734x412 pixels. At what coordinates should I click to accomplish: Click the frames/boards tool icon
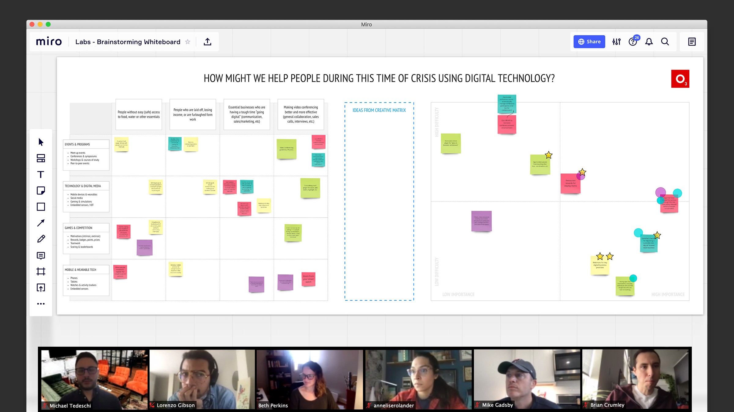click(x=41, y=272)
